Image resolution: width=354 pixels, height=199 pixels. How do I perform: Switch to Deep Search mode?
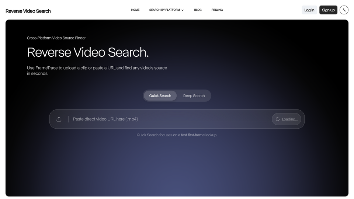pyautogui.click(x=194, y=96)
